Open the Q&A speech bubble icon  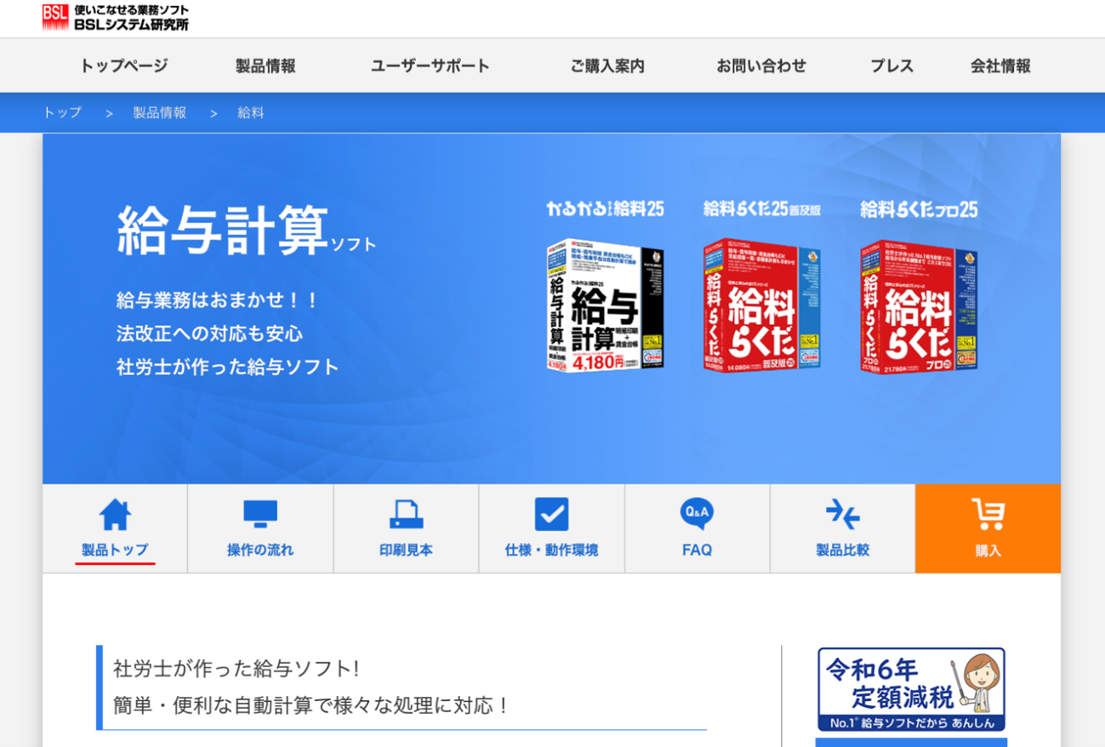697,514
